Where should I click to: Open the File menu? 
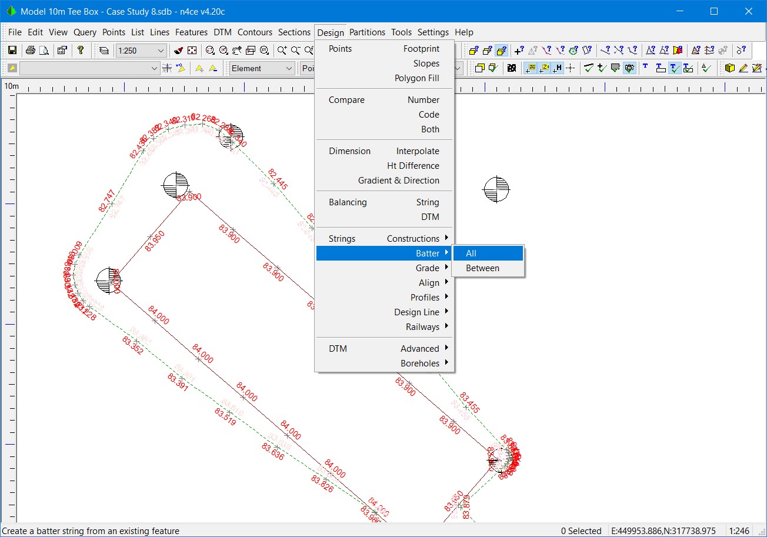point(15,32)
